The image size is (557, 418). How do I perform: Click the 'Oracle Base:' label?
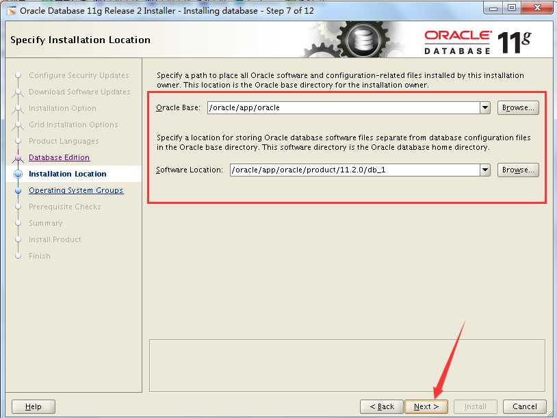point(179,107)
